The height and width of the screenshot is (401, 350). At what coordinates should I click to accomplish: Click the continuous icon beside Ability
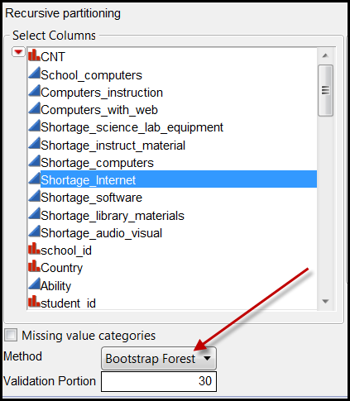coord(34,284)
